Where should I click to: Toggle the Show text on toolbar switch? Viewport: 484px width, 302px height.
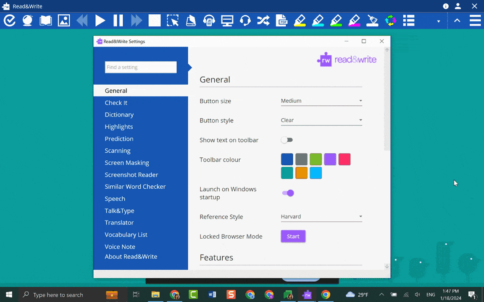287,140
